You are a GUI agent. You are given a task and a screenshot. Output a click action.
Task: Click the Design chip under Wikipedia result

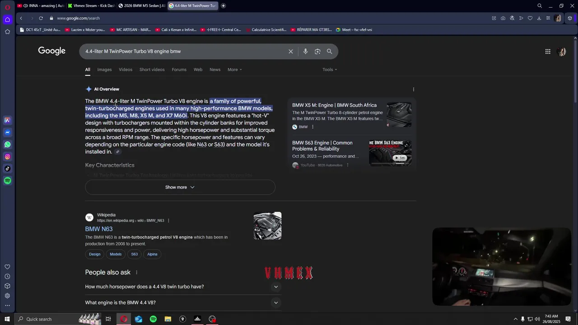click(95, 254)
